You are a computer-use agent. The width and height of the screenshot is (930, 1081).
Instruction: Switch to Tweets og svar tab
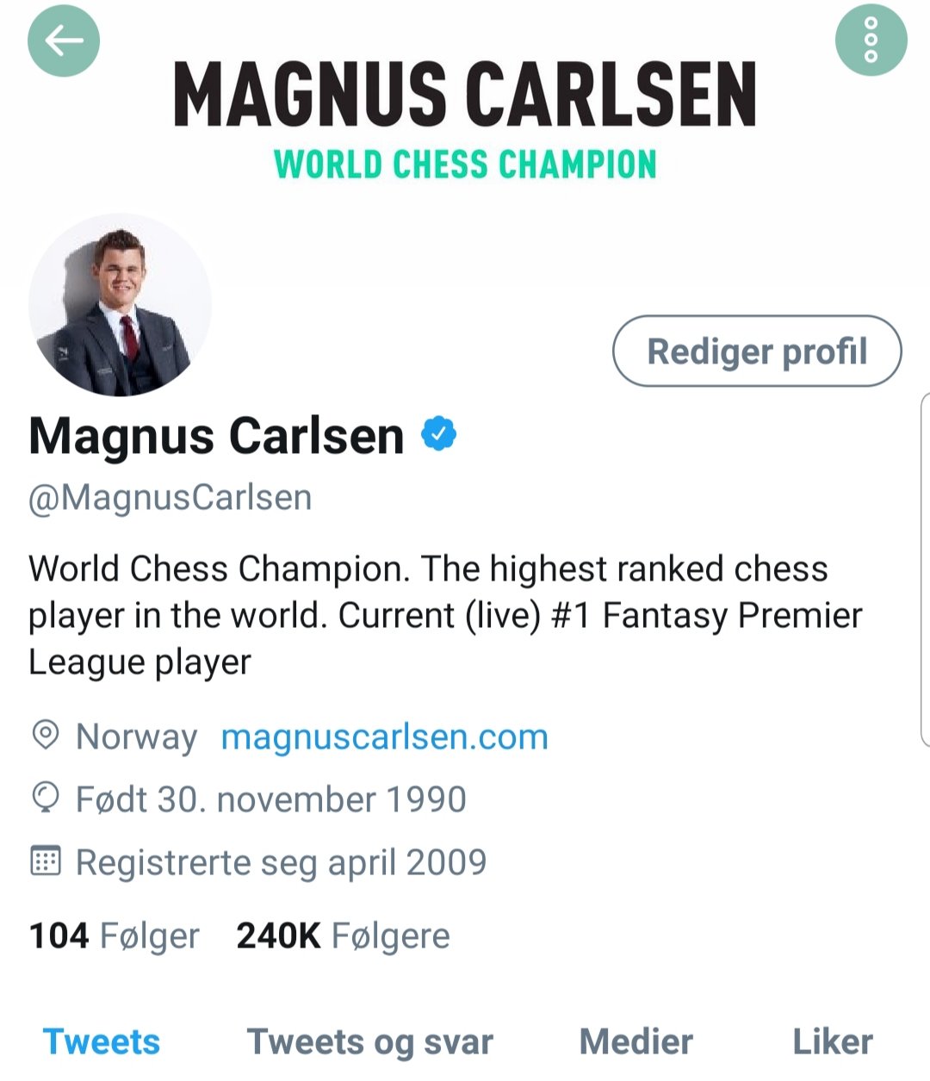pyautogui.click(x=370, y=1042)
